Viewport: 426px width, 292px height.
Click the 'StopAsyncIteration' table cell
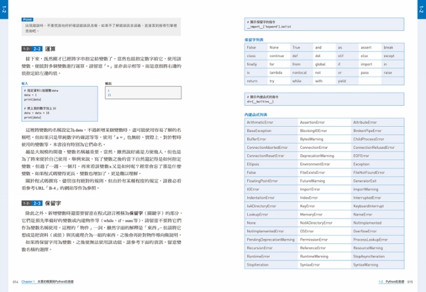pos(378,257)
